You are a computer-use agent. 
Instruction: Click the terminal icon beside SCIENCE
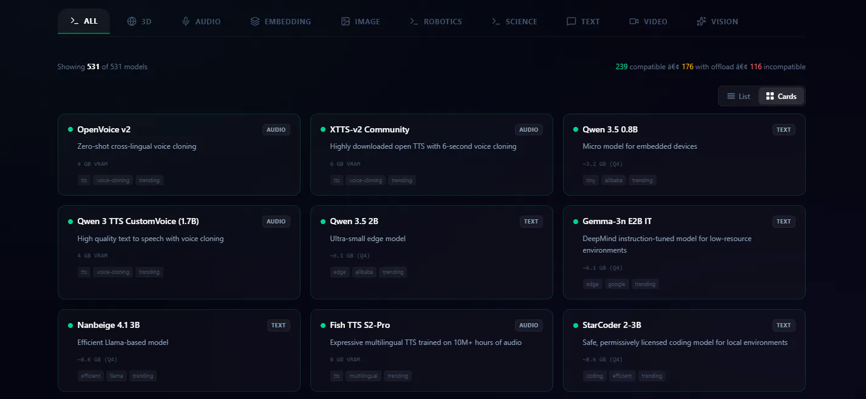496,21
